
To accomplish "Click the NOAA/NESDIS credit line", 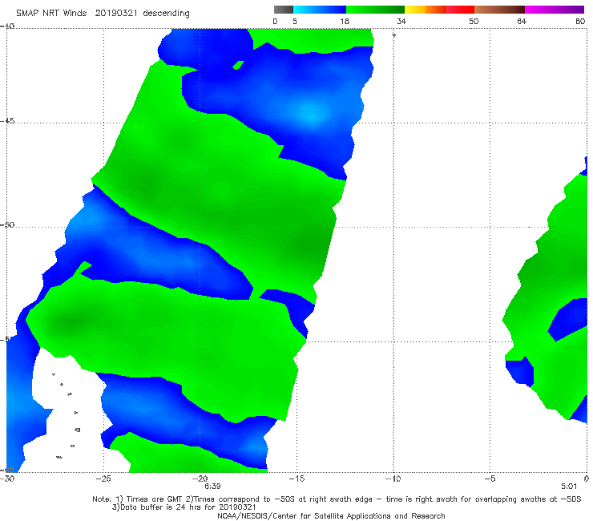I will click(331, 515).
